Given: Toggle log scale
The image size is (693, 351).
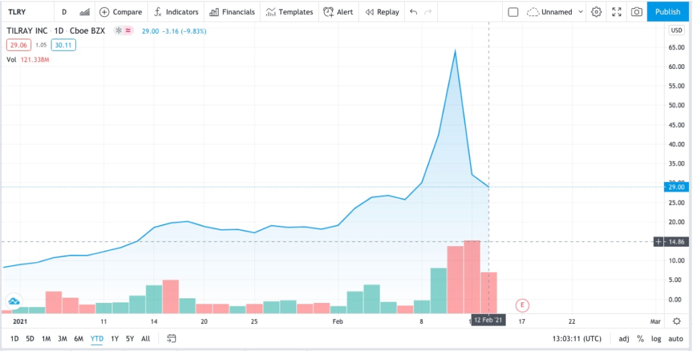Looking at the screenshot, I should [x=656, y=339].
